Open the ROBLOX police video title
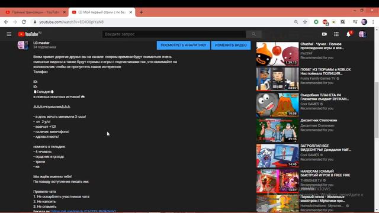This screenshot has height=213, width=379. [325, 71]
